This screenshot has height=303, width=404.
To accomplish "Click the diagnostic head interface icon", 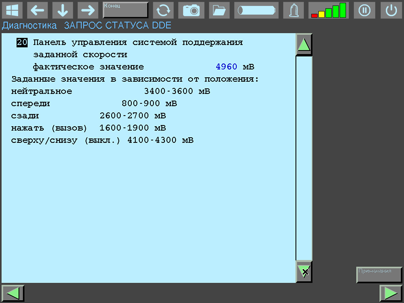I will [293, 10].
